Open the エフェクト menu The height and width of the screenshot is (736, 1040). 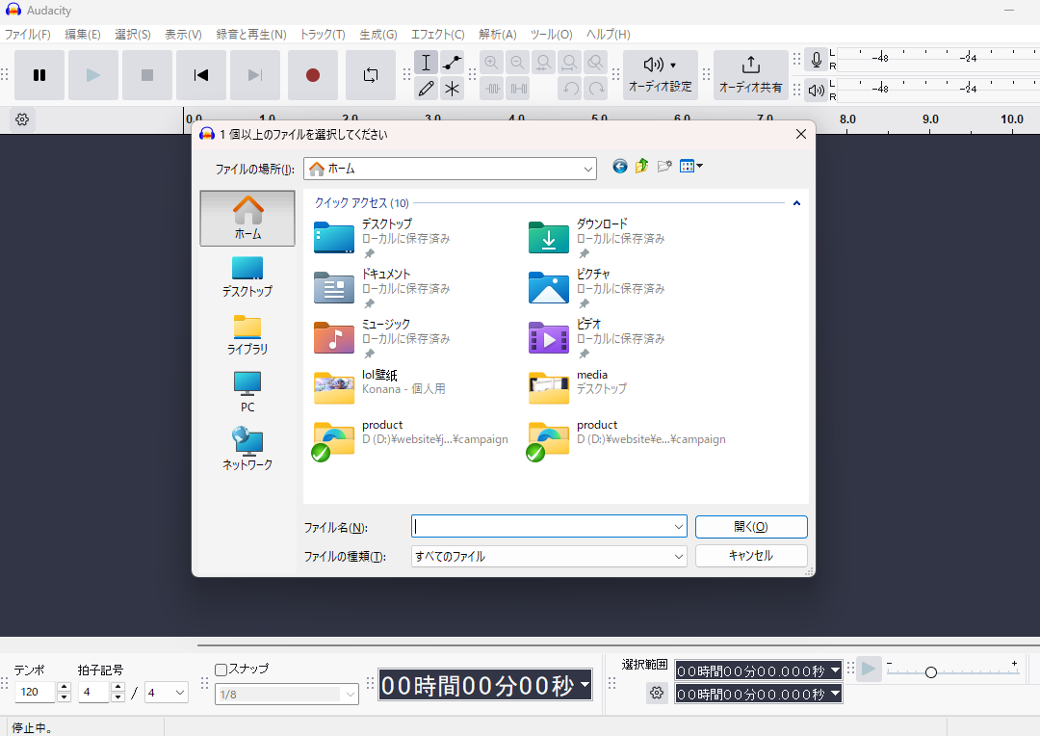pos(437,34)
